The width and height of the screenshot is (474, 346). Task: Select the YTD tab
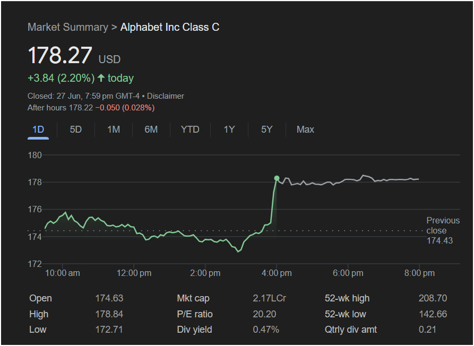[190, 129]
